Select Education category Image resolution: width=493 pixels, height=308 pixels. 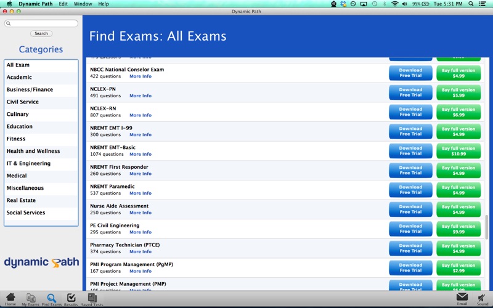(41, 126)
